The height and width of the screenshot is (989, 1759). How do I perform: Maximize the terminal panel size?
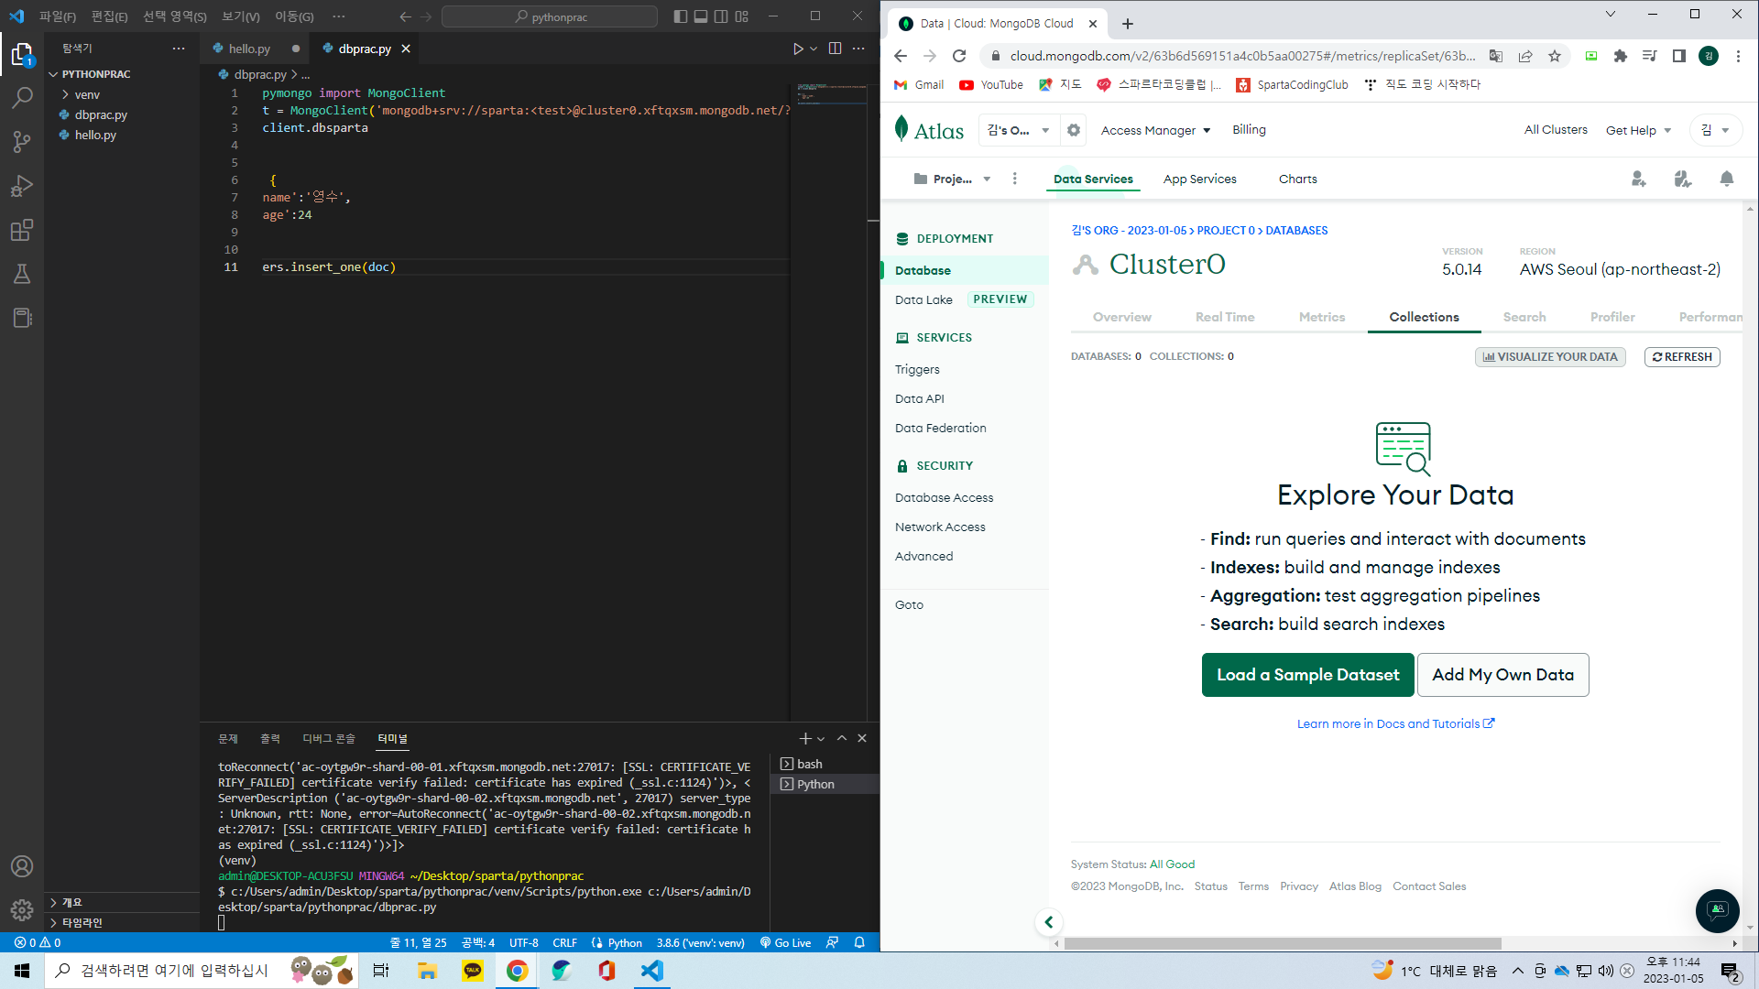point(842,738)
